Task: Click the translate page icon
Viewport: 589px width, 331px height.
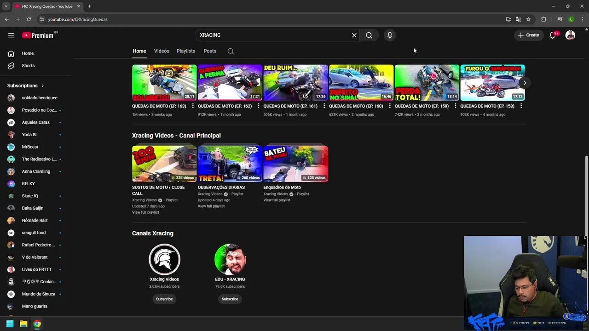Action: [518, 19]
